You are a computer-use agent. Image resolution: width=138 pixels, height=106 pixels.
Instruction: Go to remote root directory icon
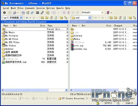[115, 18]
